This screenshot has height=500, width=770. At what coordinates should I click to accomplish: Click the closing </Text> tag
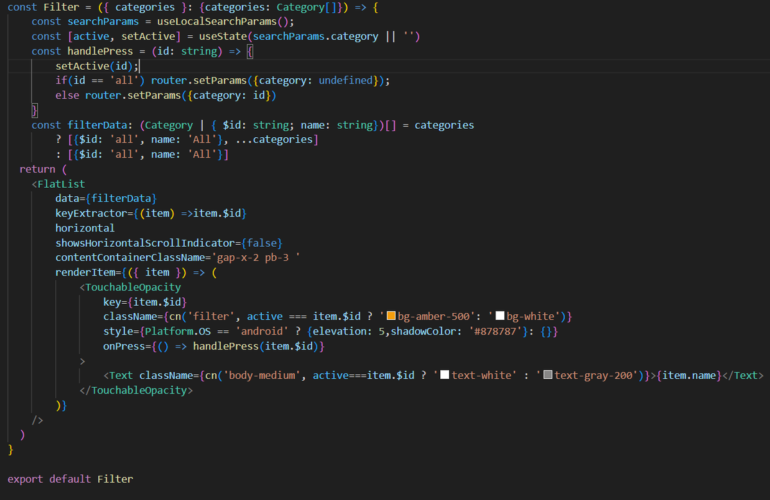pos(744,375)
